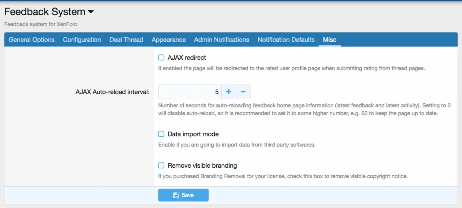Click the 'Feedback system for XenForo' subtitle
Viewport: 462px width, 208px height.
click(x=41, y=24)
